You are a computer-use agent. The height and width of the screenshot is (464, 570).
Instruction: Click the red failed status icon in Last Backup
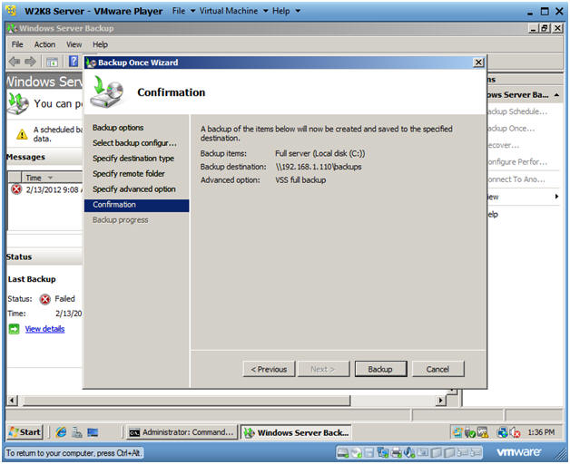pos(45,299)
